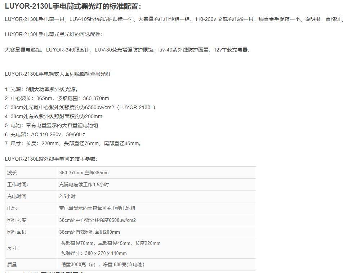This screenshot has height=273, width=343.
Task: Click list item 7 about 尺寸 dimensions
Action: pyautogui.click(x=74, y=143)
